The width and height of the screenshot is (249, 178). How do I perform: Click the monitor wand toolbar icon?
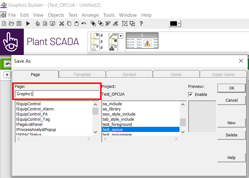point(52,23)
